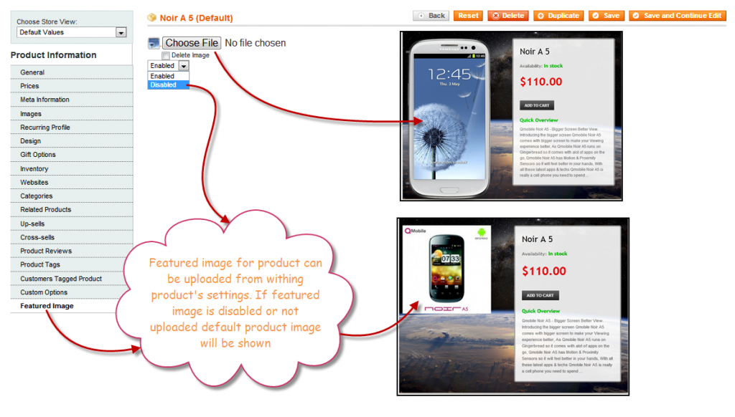The image size is (735, 417).
Task: Select Disabled option in dropdown list
Action: pyautogui.click(x=168, y=85)
